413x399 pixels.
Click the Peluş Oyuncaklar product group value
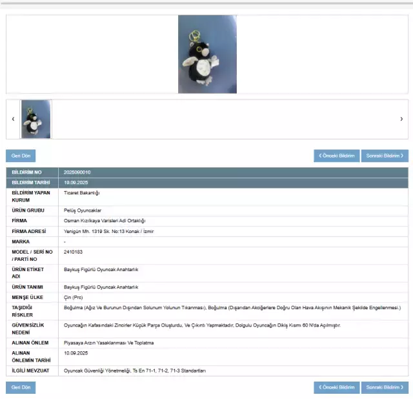tap(83, 210)
